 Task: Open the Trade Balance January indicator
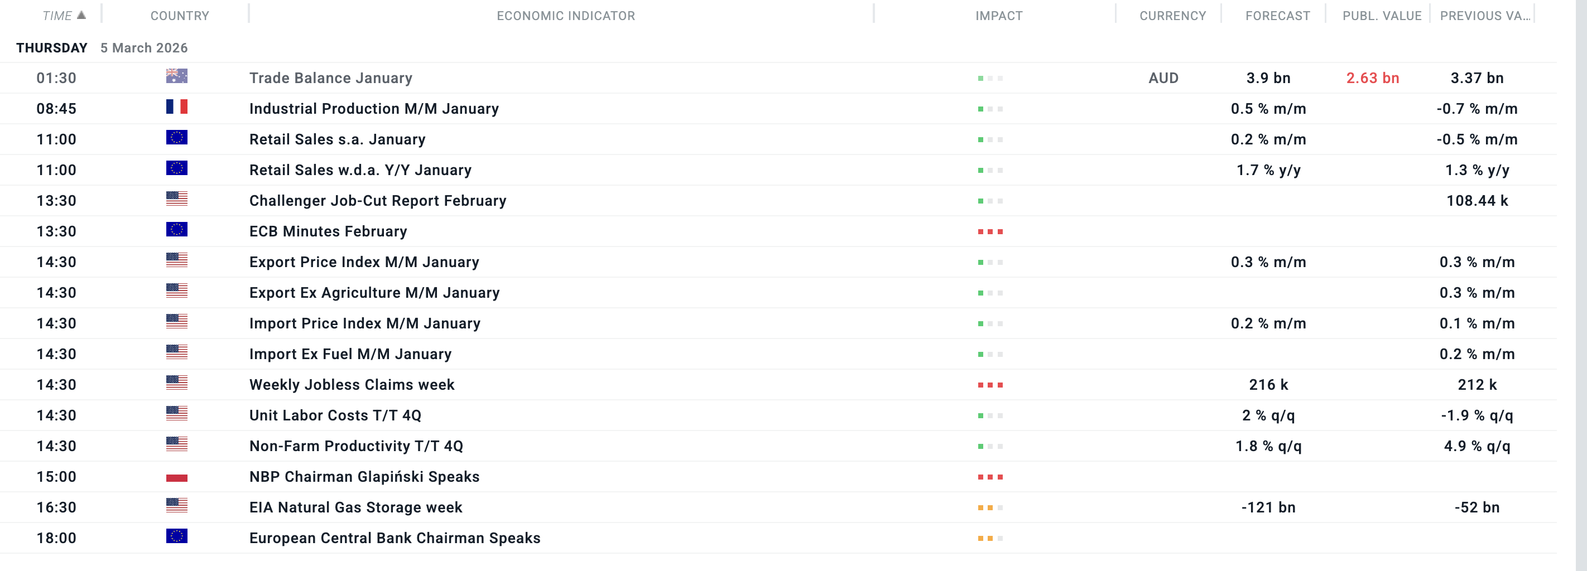[331, 78]
